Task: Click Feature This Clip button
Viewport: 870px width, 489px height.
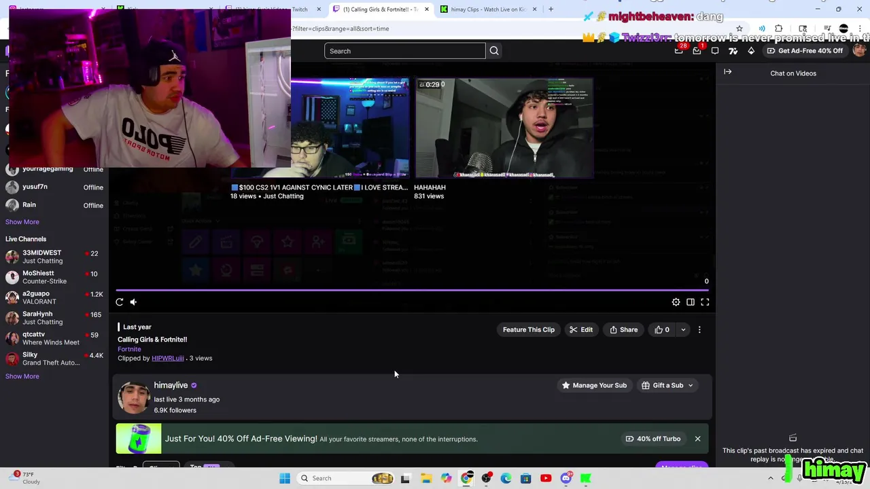Action: [x=529, y=330]
